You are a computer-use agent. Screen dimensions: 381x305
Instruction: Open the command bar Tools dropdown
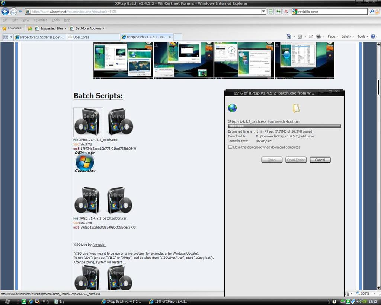point(362,36)
